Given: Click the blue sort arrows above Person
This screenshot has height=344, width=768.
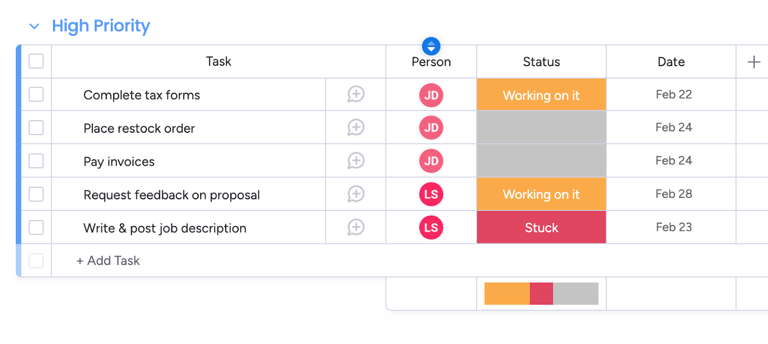Looking at the screenshot, I should (431, 46).
